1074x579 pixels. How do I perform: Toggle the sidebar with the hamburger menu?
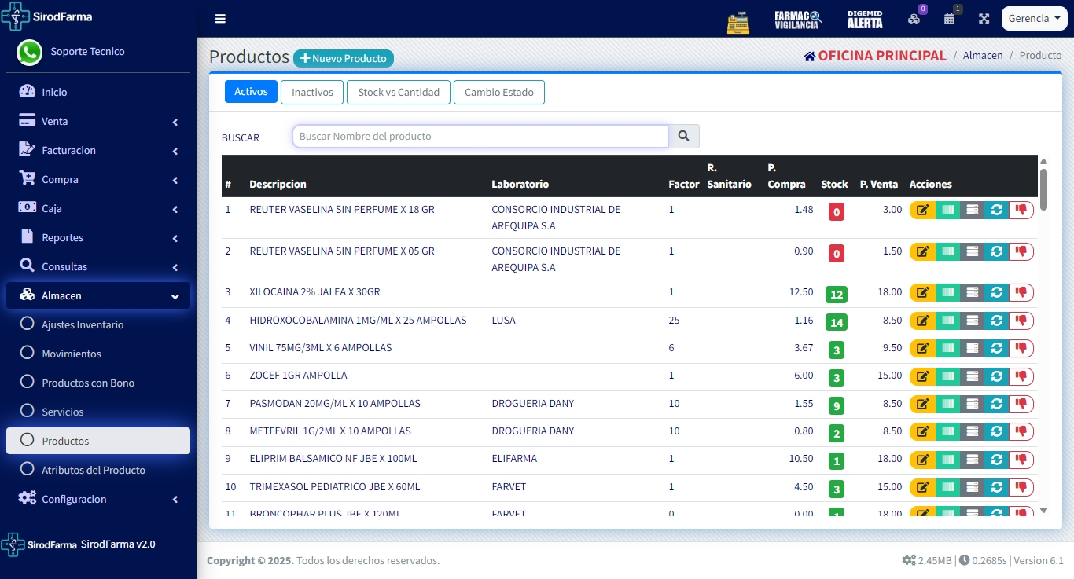pos(220,19)
